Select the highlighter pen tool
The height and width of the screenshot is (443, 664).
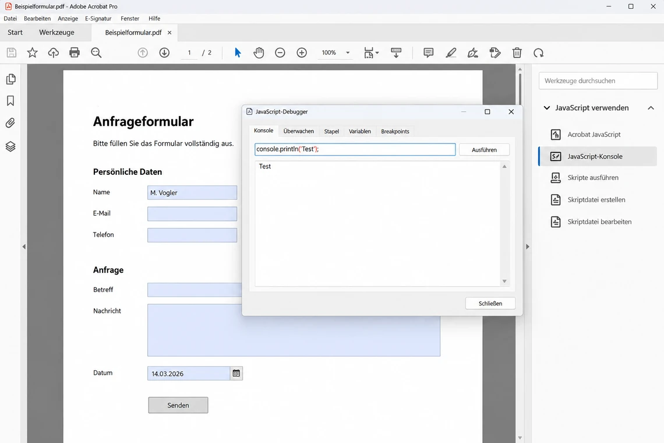click(x=451, y=52)
